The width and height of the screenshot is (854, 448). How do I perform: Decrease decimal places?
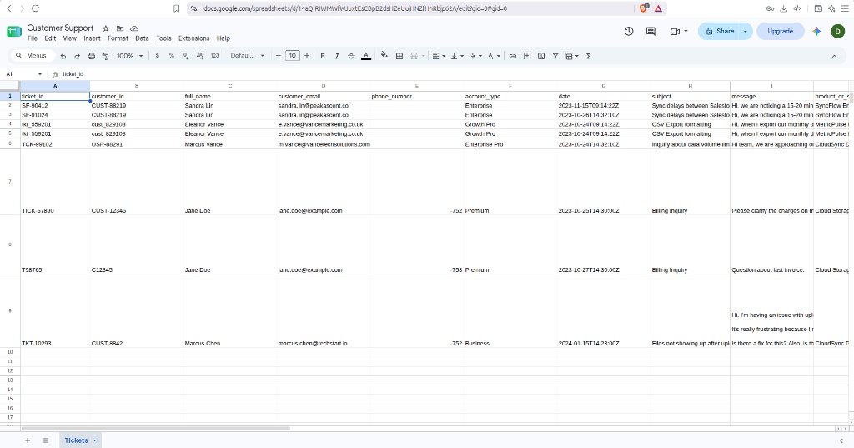click(x=186, y=56)
